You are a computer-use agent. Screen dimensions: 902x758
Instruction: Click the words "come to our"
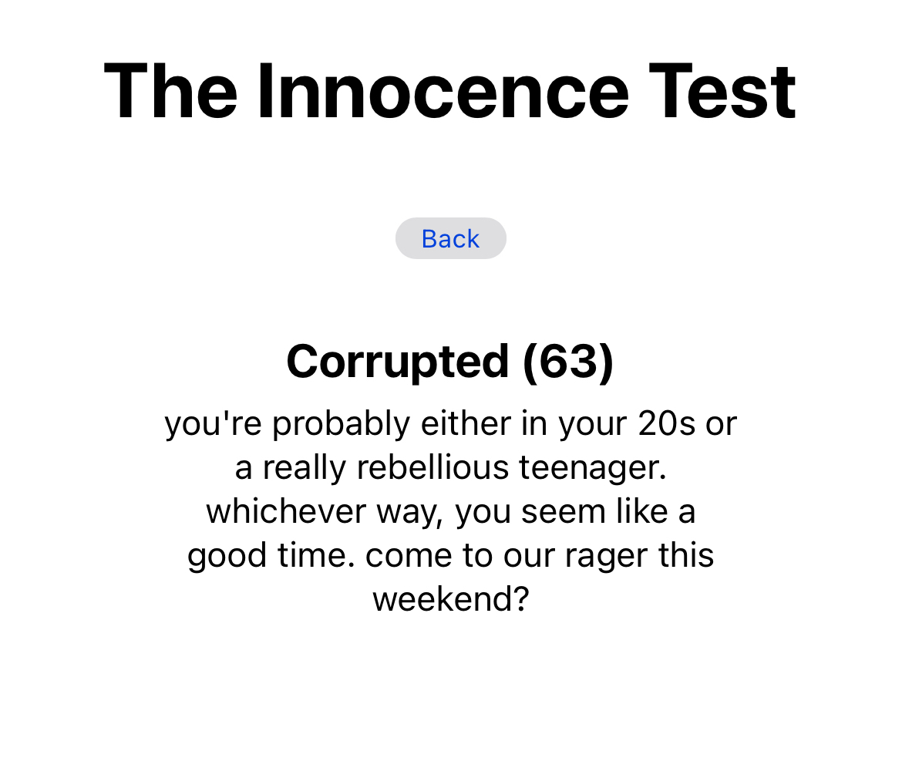(454, 556)
